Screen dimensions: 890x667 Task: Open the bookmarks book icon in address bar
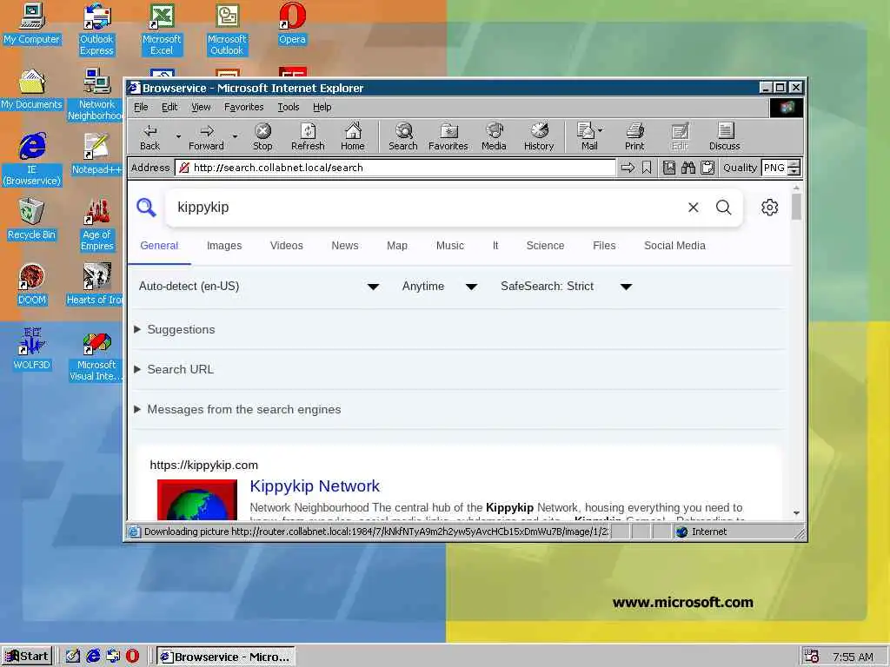[x=669, y=168]
